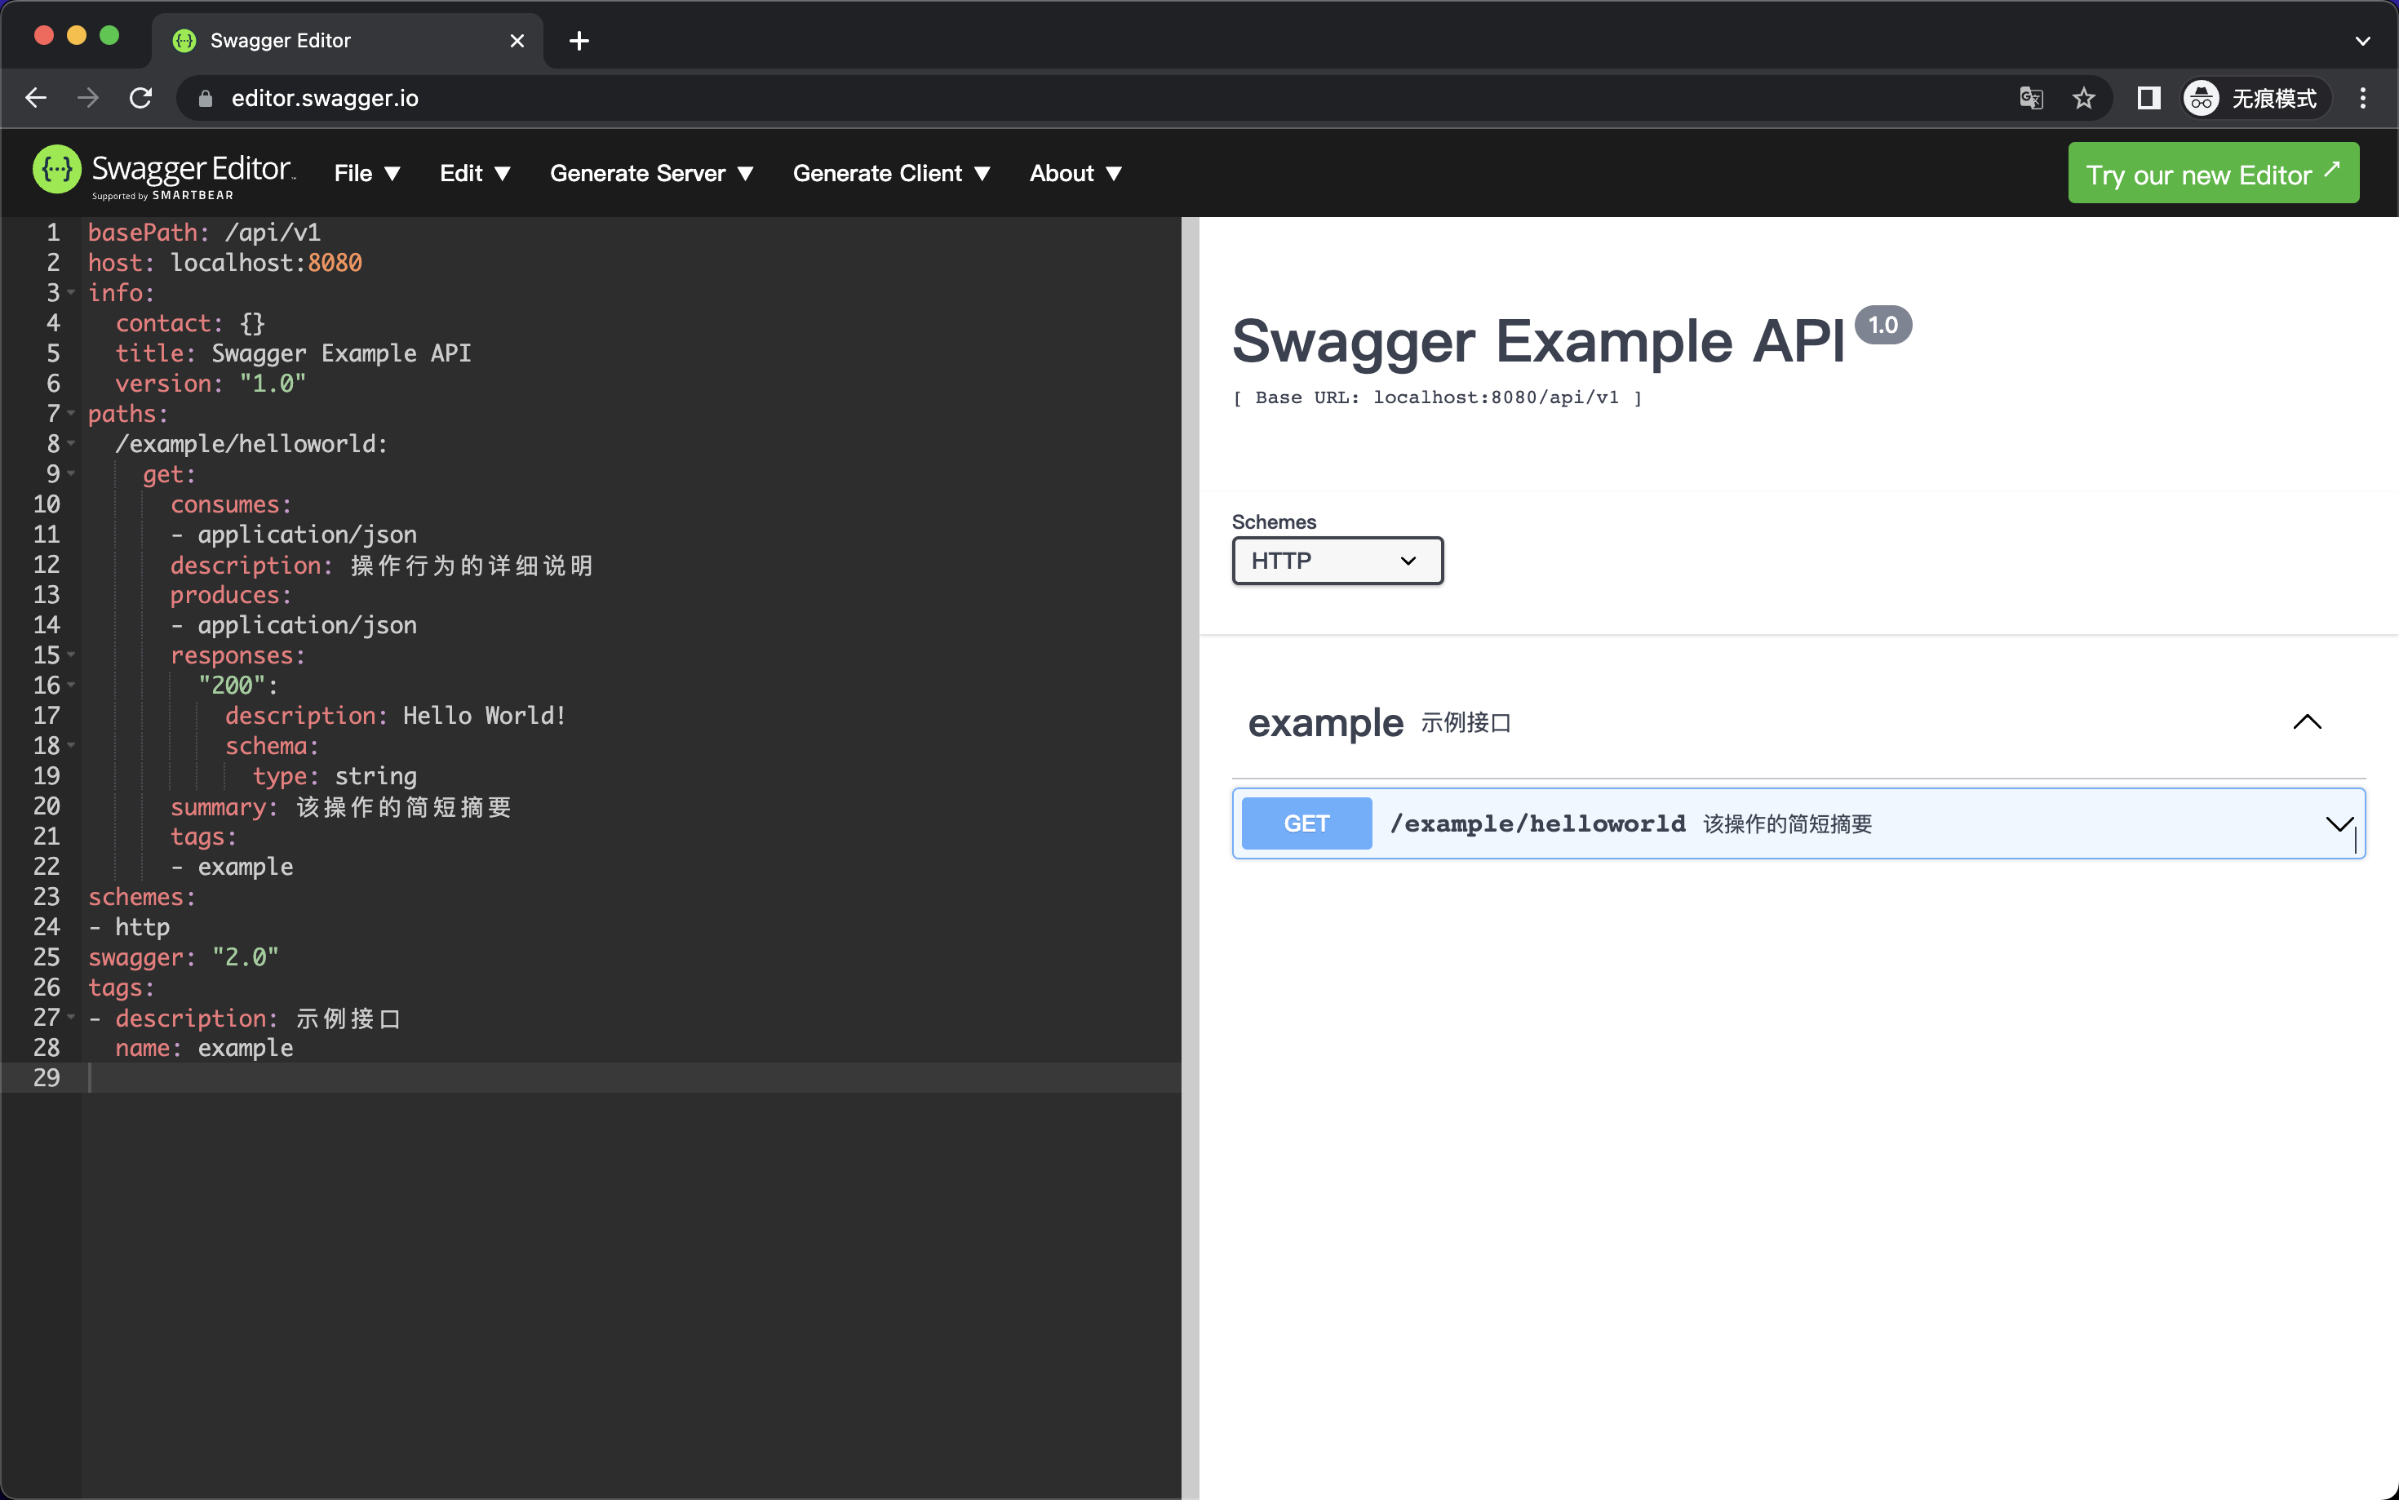Click the back navigation arrow
This screenshot has width=2399, height=1500.
coord(36,97)
